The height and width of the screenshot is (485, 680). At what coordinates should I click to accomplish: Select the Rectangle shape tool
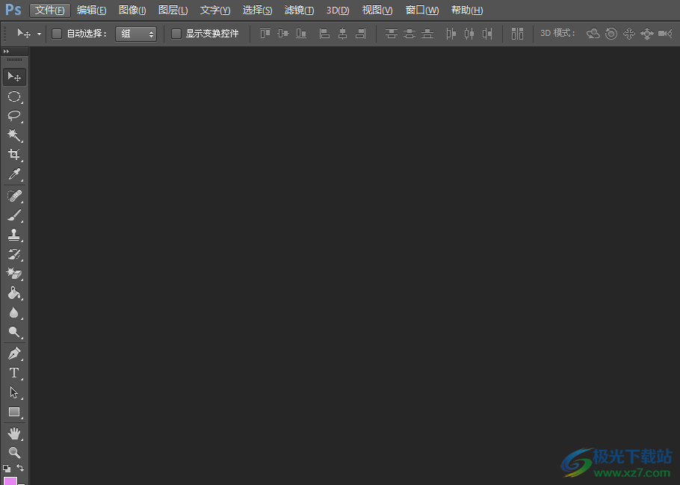click(x=14, y=412)
